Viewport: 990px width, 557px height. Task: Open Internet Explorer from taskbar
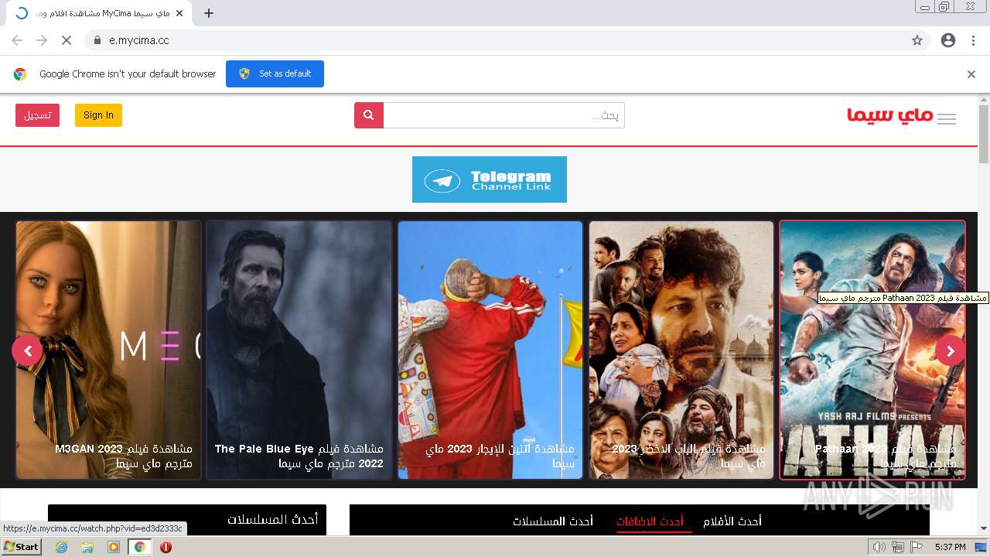[61, 547]
